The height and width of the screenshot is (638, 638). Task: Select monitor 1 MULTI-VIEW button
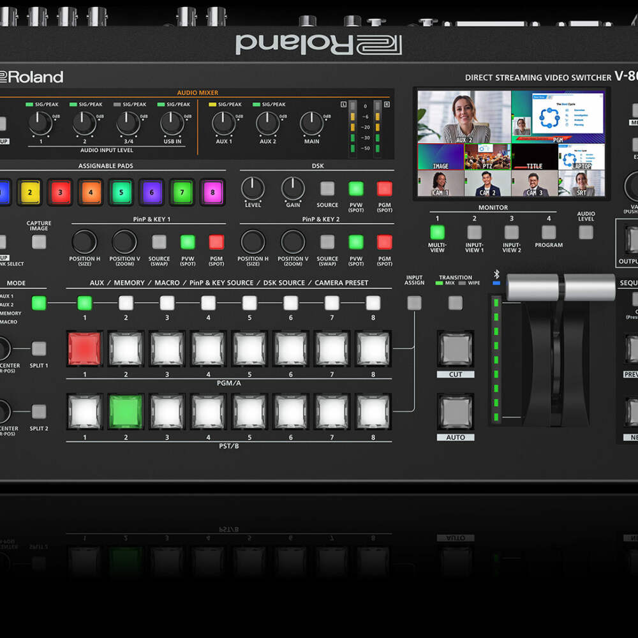tap(438, 232)
